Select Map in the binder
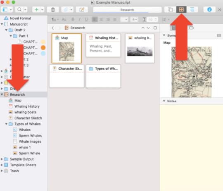 point(18,101)
